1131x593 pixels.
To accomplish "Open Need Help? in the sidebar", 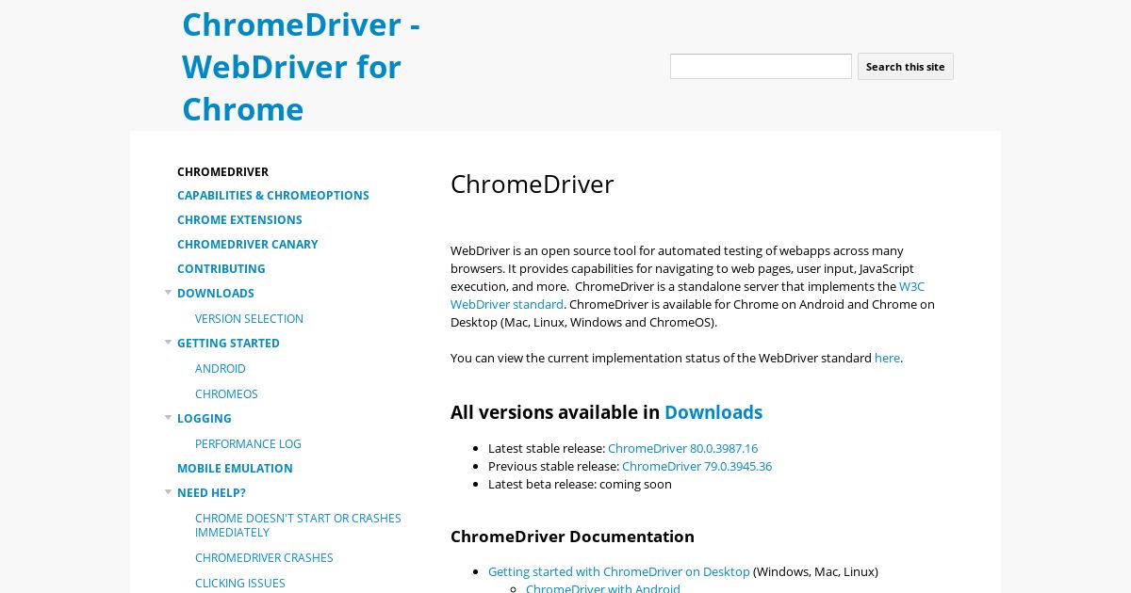I will pos(211,493).
